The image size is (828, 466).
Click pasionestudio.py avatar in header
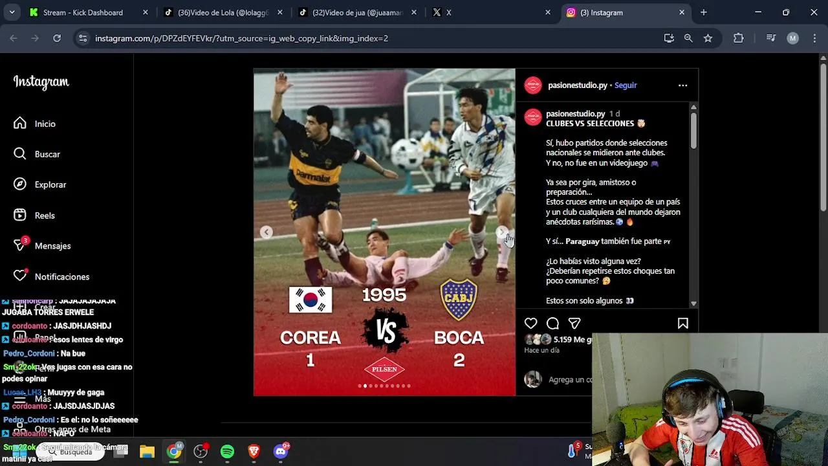[533, 85]
